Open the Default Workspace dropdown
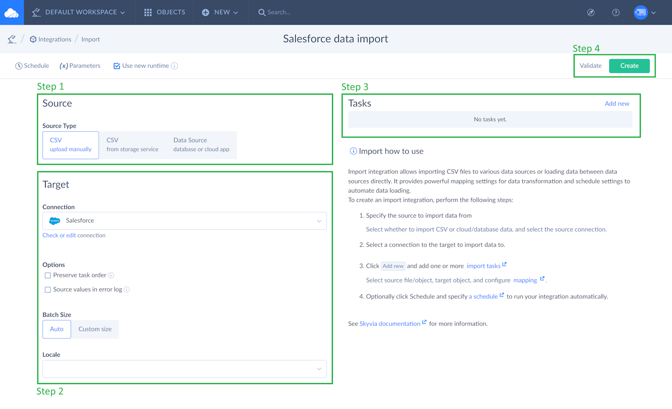The height and width of the screenshot is (409, 672). [79, 12]
